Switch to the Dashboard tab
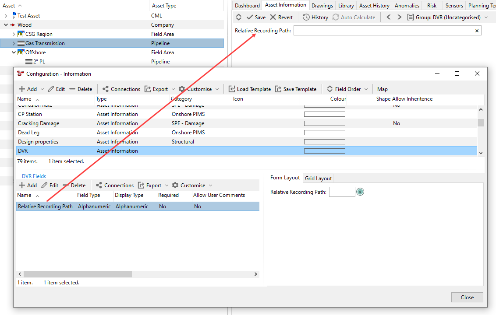Viewport: 496px width, 315px height. click(x=247, y=5)
